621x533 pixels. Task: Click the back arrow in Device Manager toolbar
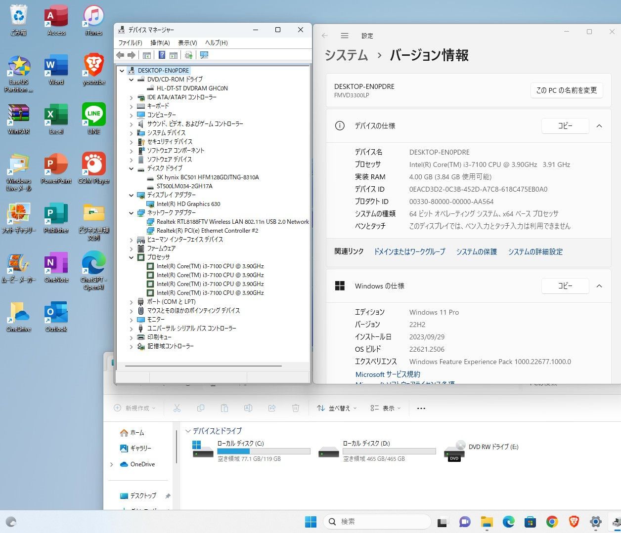point(120,55)
